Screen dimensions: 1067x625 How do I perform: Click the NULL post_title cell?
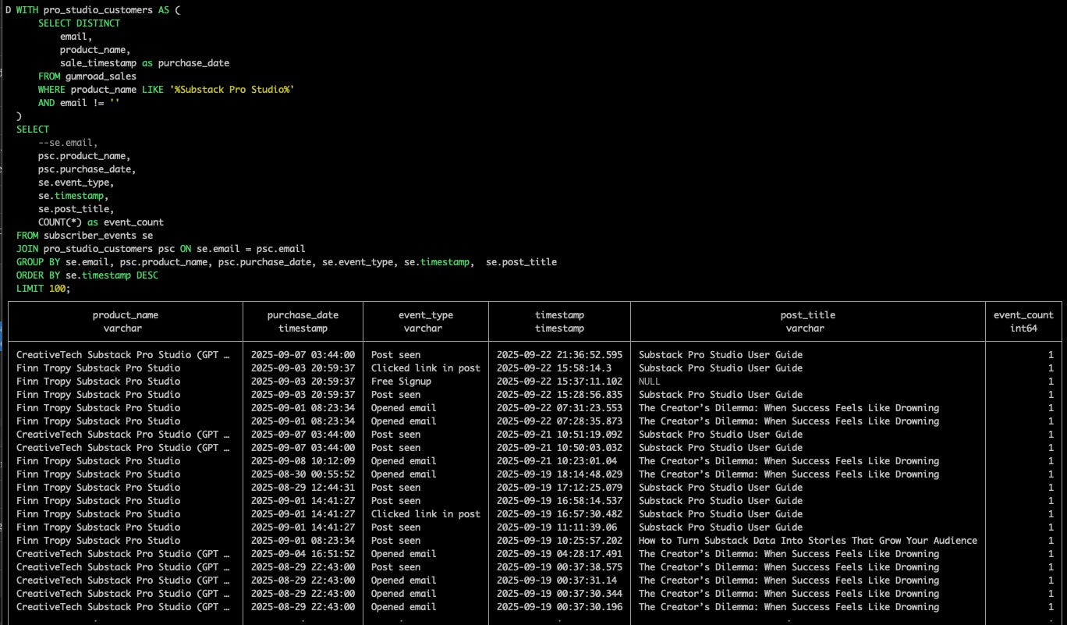(649, 382)
